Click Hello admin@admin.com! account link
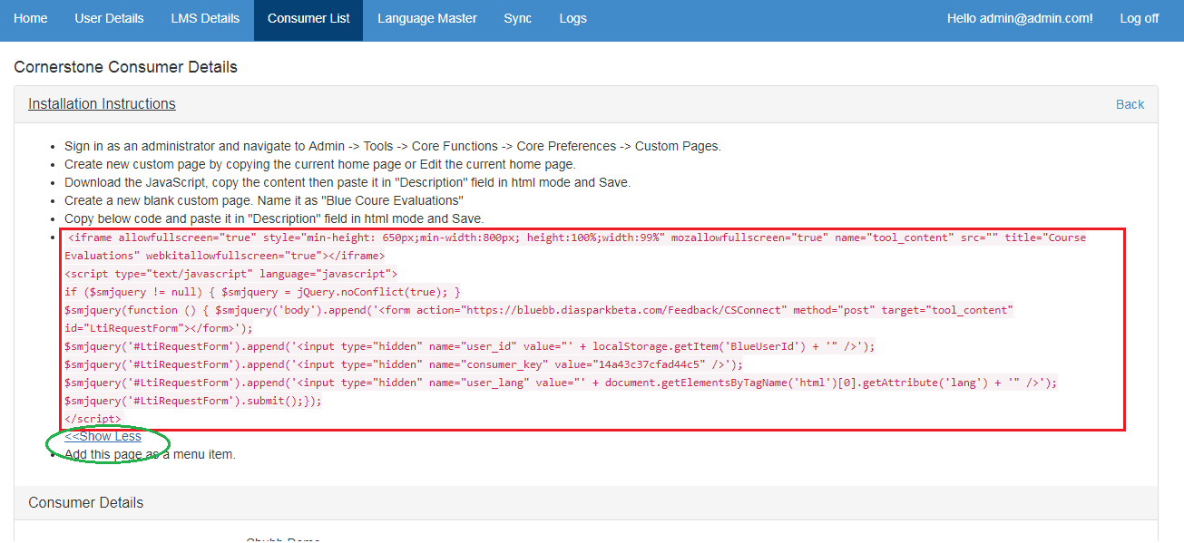Image resolution: width=1184 pixels, height=543 pixels. click(1020, 18)
